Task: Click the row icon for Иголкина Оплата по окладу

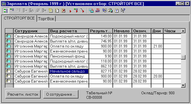Action: (8, 46)
